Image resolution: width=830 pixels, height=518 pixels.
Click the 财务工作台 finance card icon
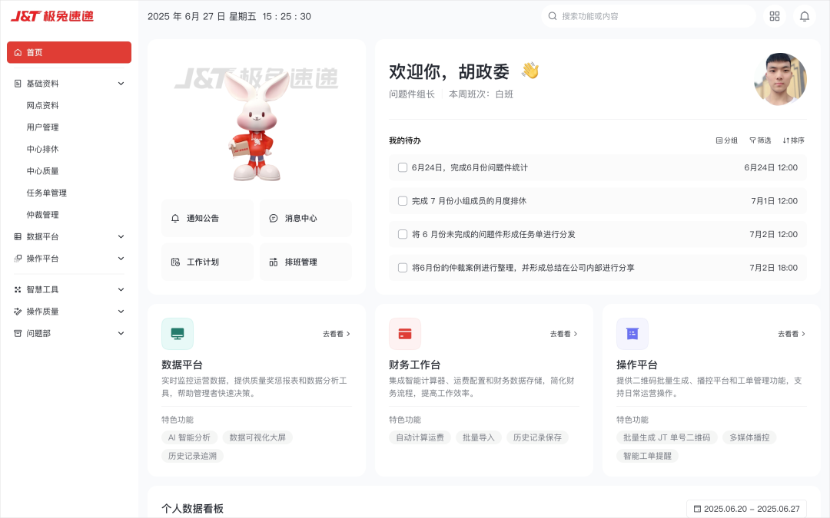point(405,333)
